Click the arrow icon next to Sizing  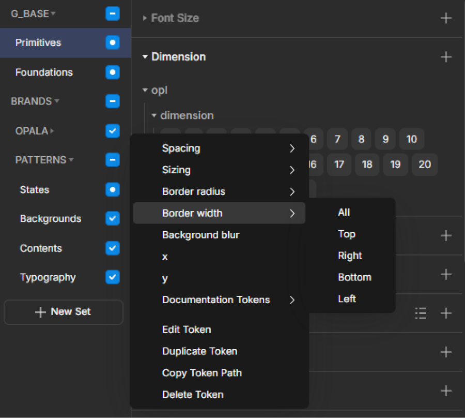point(292,170)
